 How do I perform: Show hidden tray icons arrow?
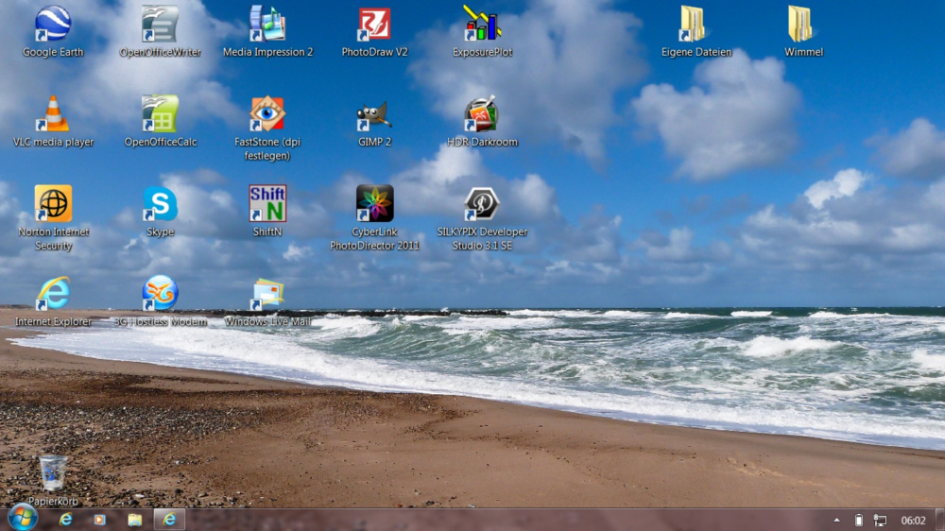[836, 520]
